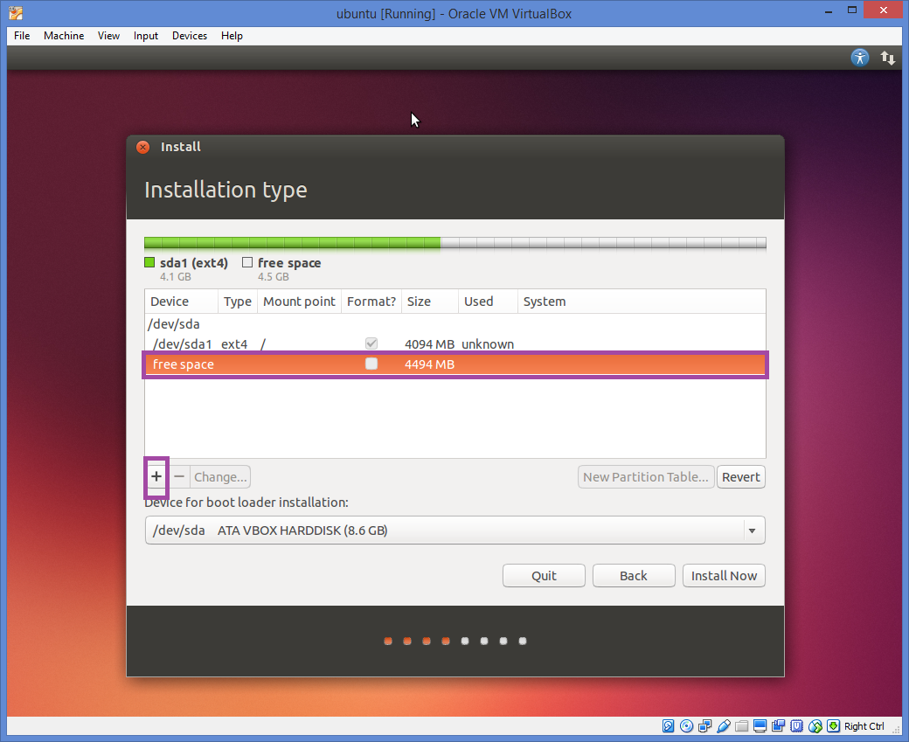Click the shared folders icon in status bar
909x742 pixels.
pyautogui.click(x=741, y=725)
